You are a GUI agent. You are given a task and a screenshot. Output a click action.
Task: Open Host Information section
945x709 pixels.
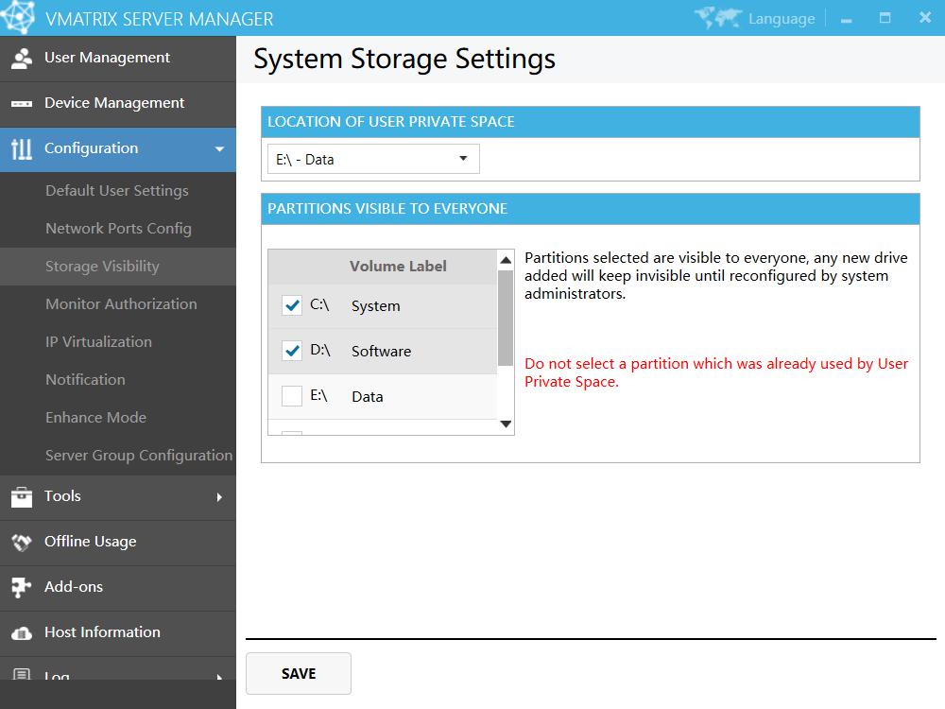(x=118, y=633)
